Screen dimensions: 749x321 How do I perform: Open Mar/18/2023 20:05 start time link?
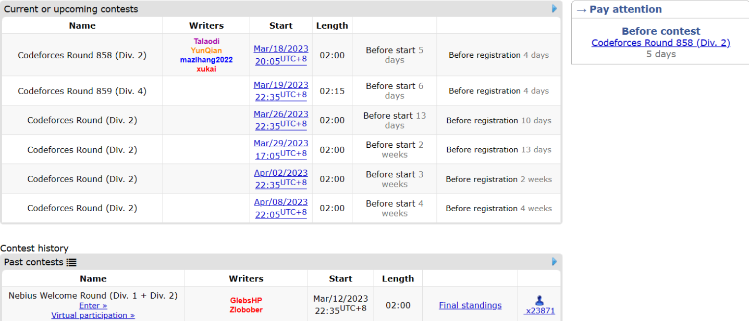tap(281, 55)
